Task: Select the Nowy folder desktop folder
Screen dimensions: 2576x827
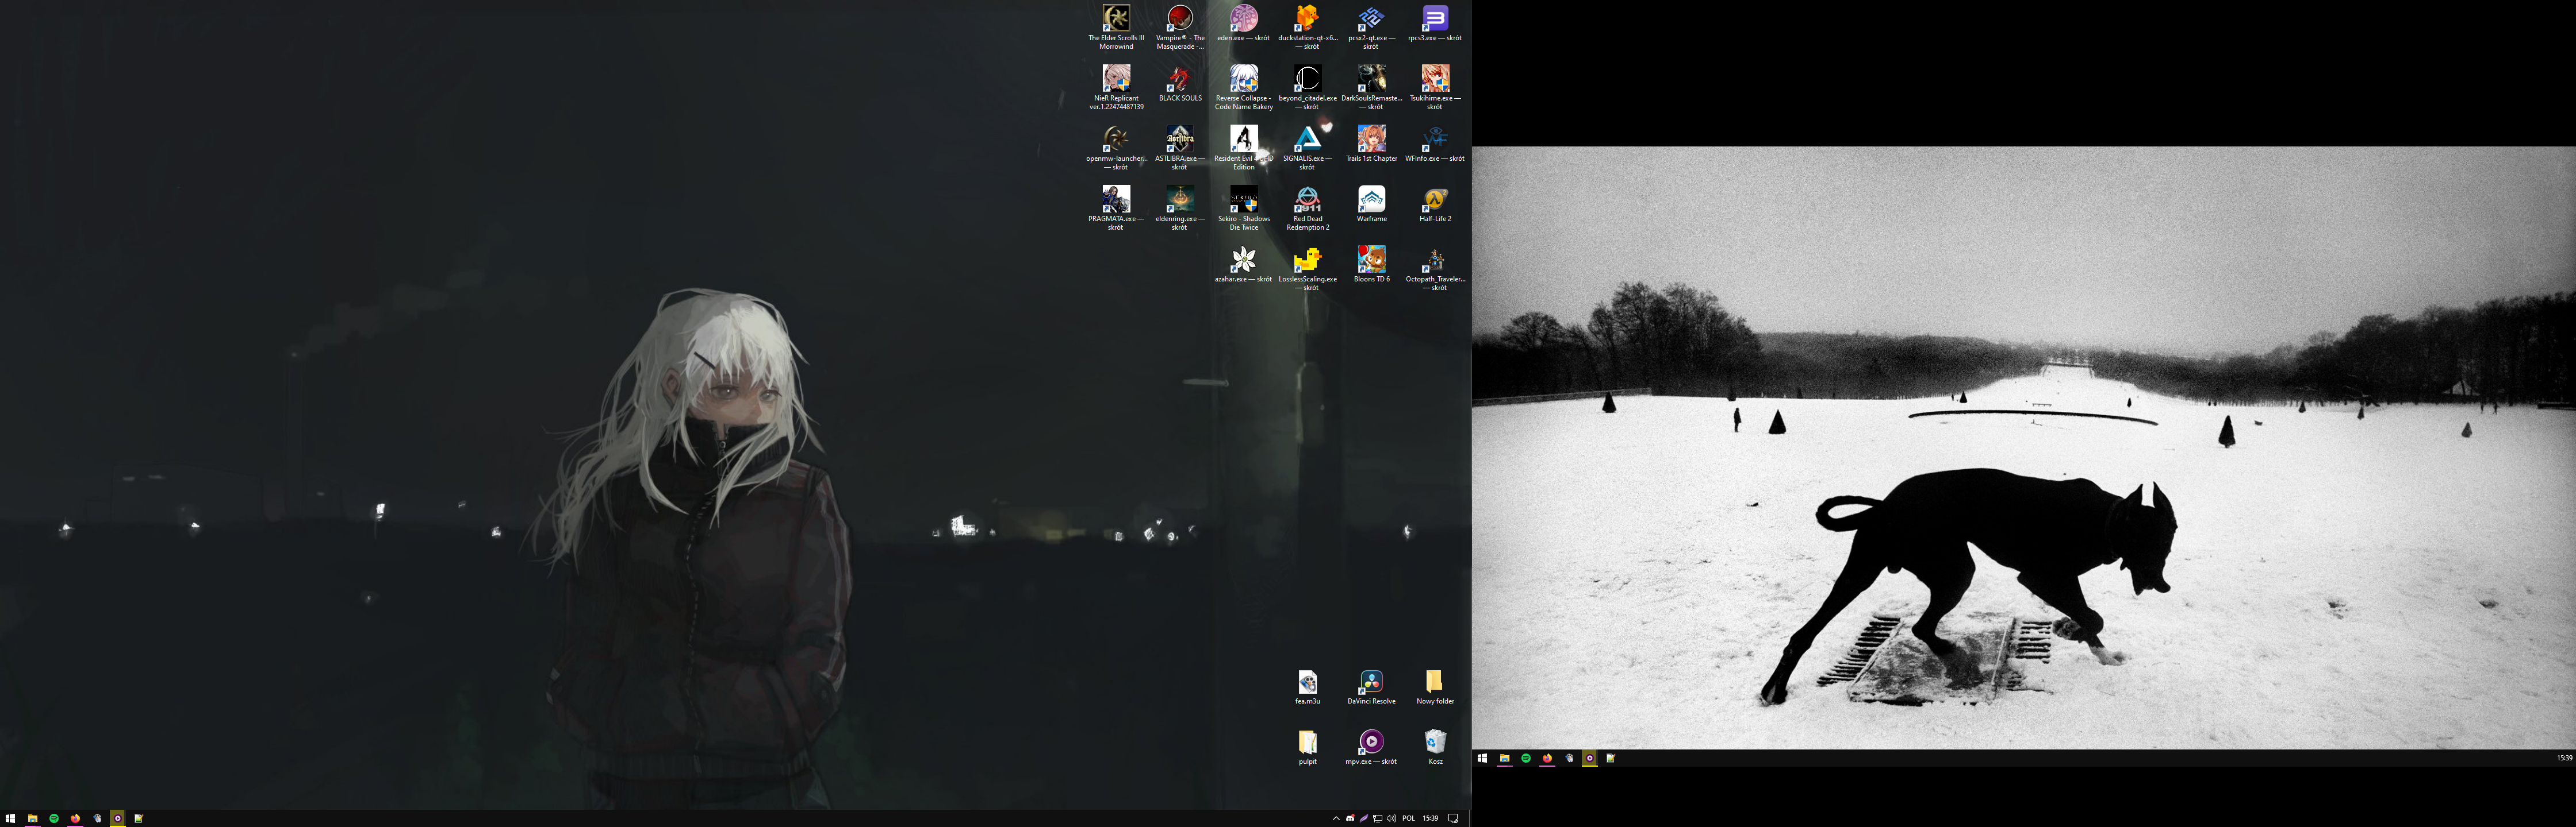Action: click(x=1435, y=687)
